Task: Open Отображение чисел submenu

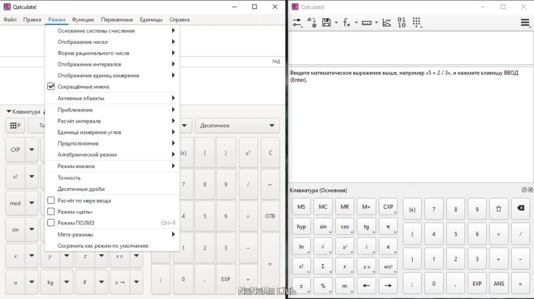Action: point(112,42)
